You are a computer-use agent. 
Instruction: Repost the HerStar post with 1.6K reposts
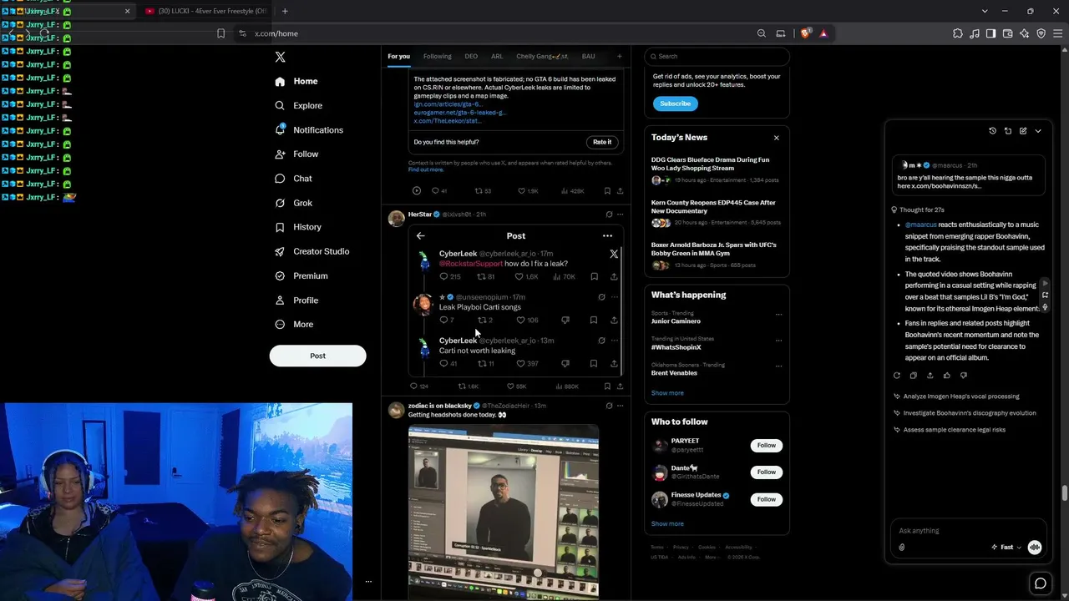[468, 386]
